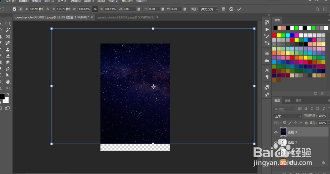The image size is (330, 174).
Task: Switch to warp mode icon in options bar
Action: [x=223, y=9]
